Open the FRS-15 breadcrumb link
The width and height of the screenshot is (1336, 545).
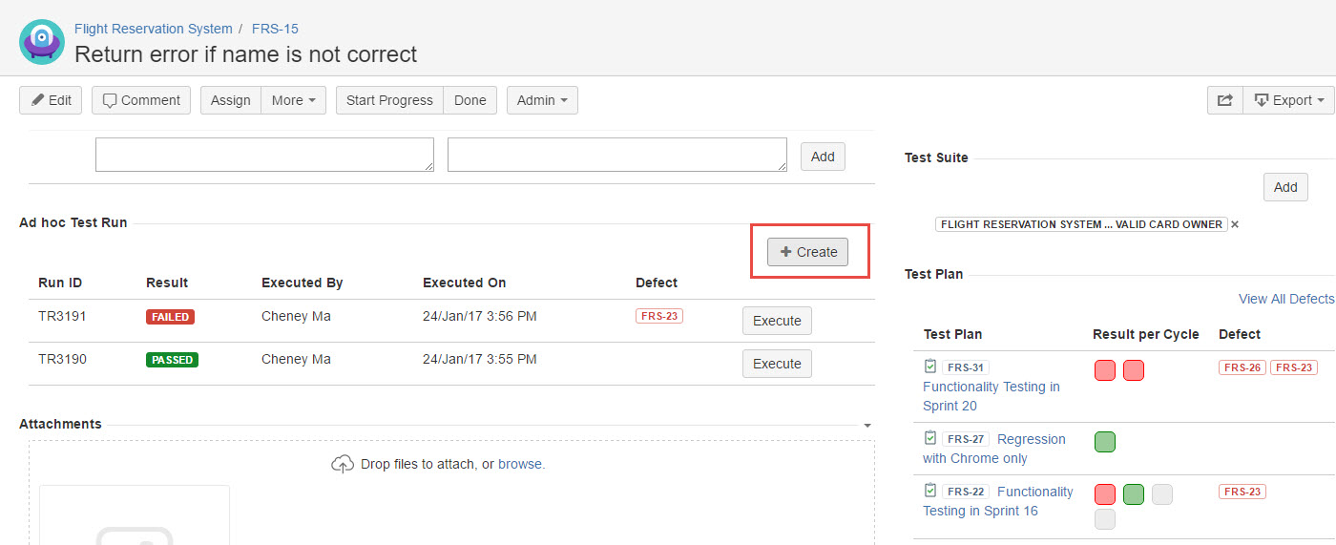[x=275, y=29]
